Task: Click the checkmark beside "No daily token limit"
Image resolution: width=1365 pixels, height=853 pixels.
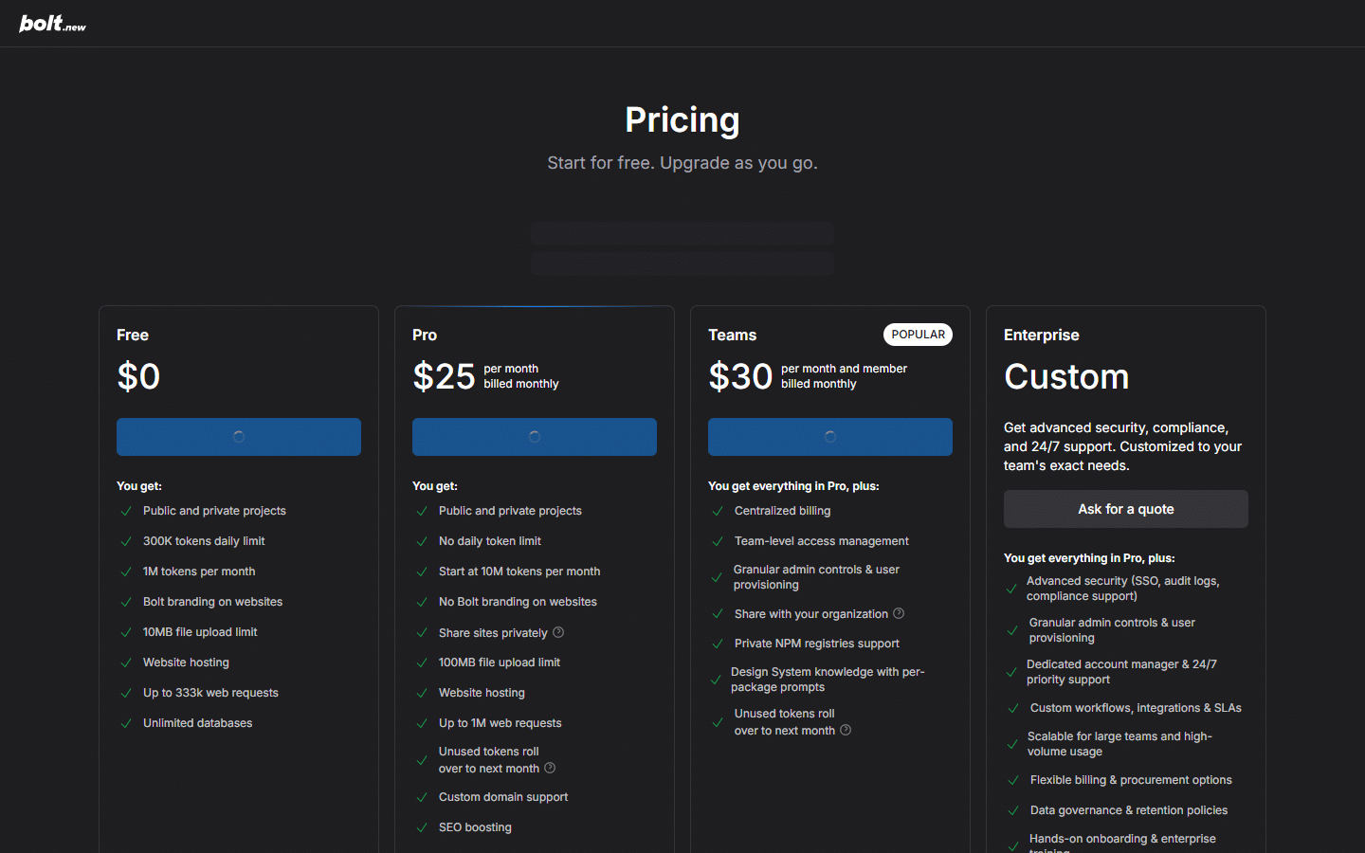Action: 422,540
